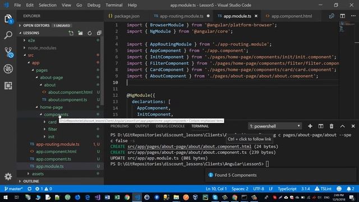Open the Debug view in activity bar

click(x=8, y=69)
